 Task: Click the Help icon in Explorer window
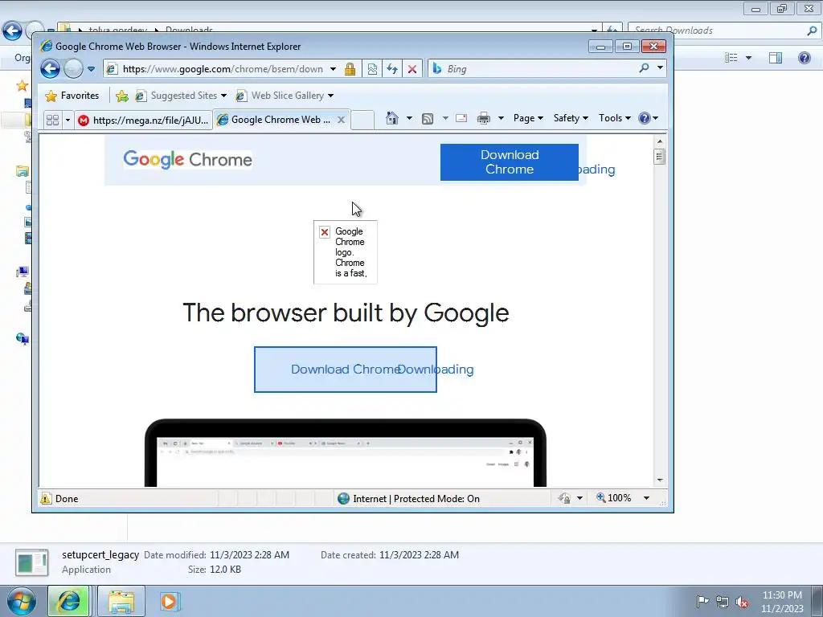point(804,58)
